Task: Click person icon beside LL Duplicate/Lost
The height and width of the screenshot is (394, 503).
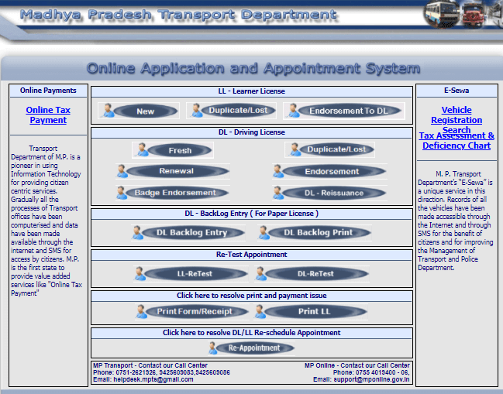Action: click(x=196, y=111)
